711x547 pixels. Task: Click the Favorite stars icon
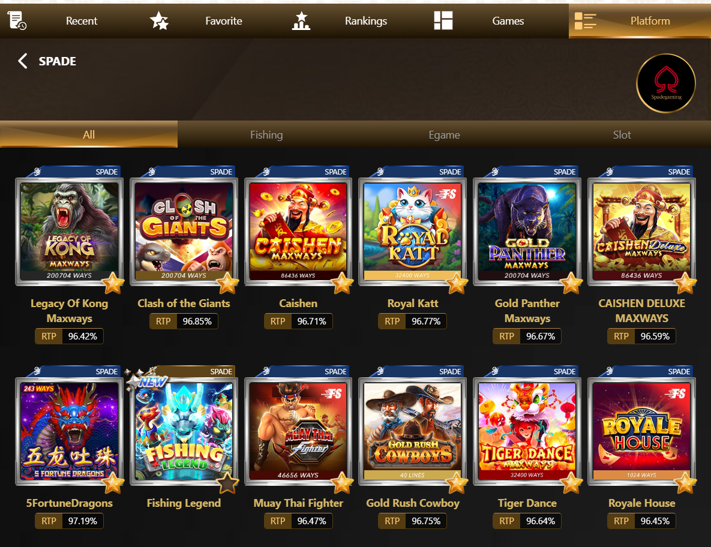point(159,20)
